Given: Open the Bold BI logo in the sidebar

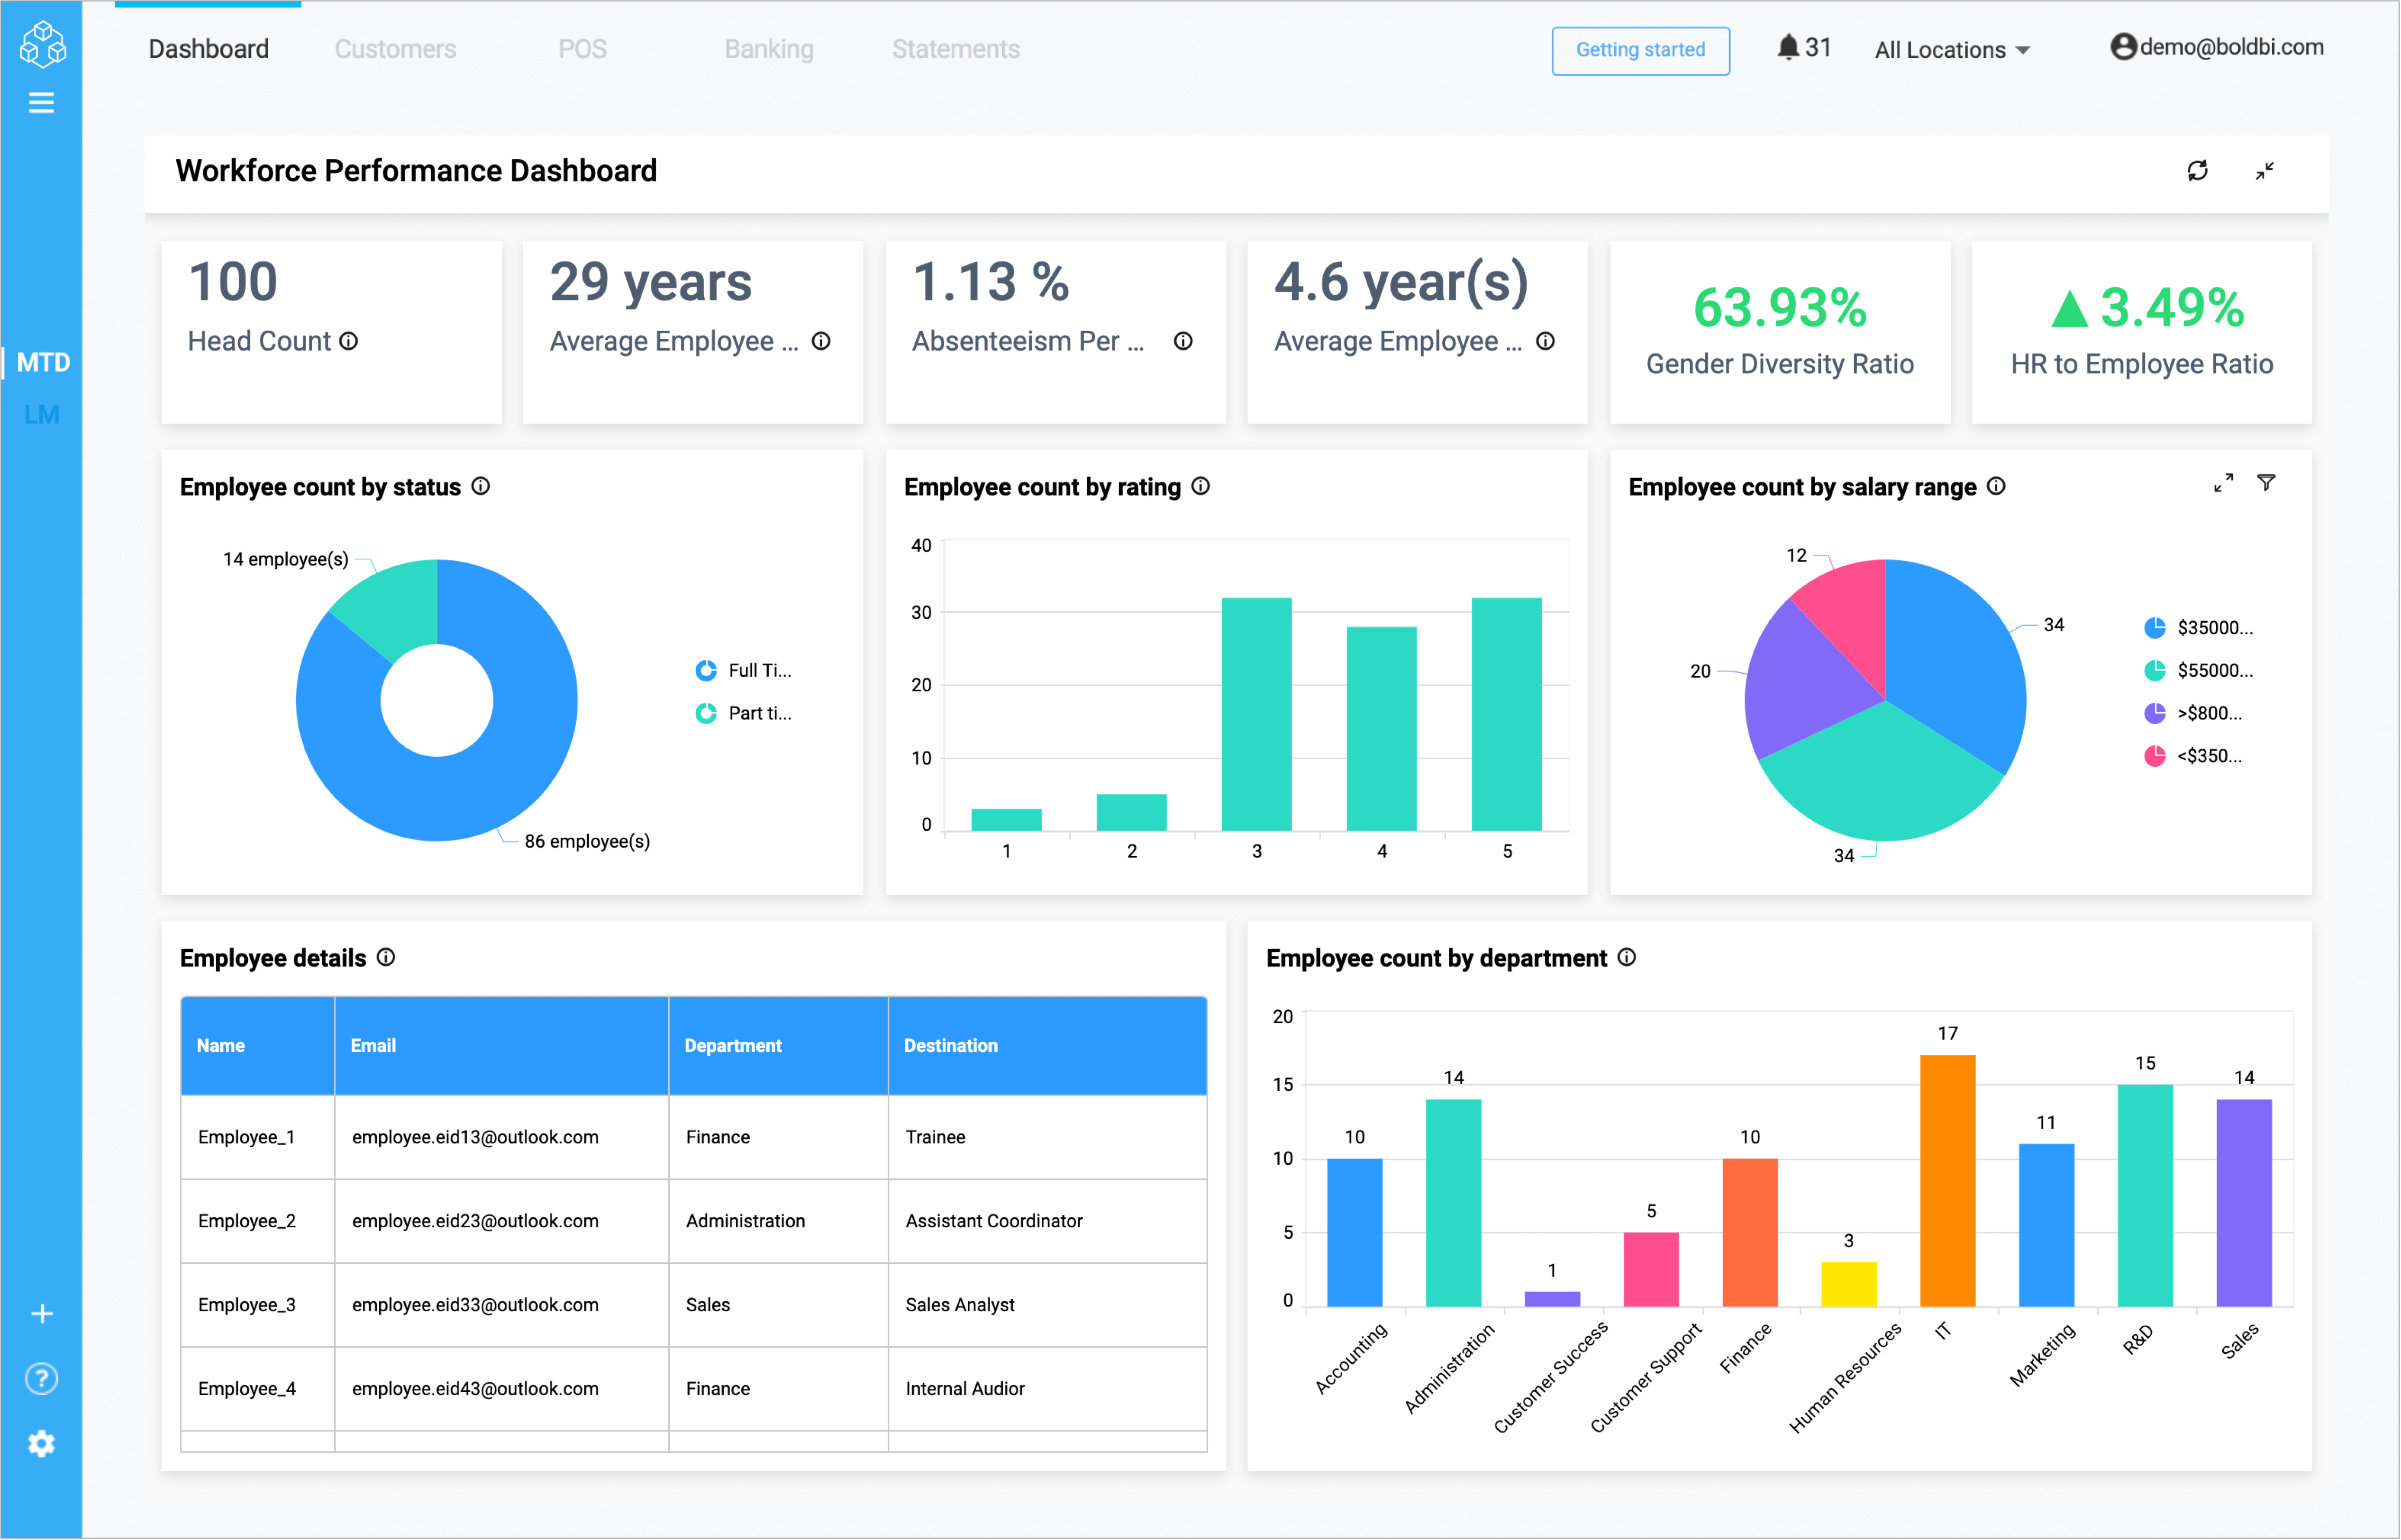Looking at the screenshot, I should pos(42,44).
